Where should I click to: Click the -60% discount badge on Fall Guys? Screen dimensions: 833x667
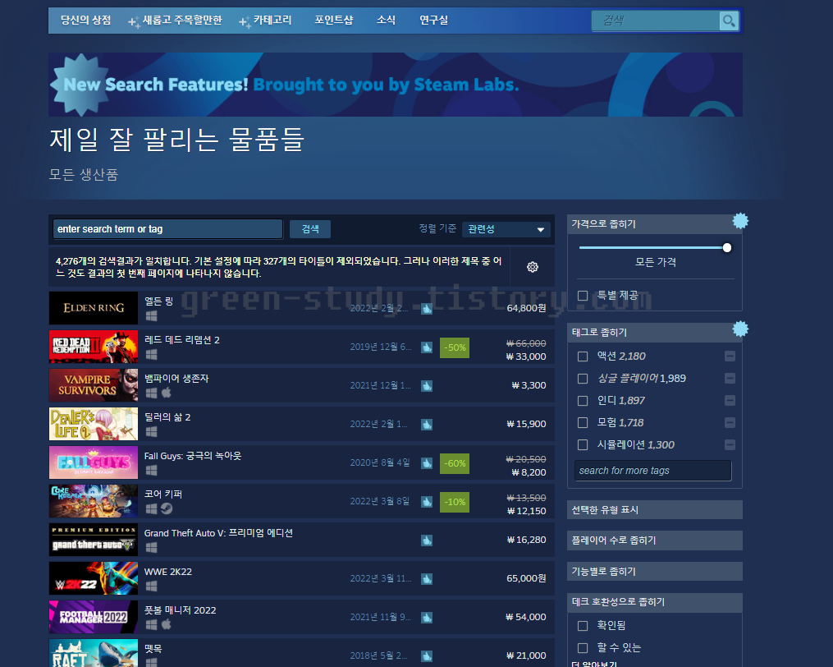tap(455, 463)
